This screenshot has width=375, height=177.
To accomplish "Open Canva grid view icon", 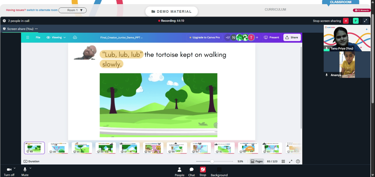I will point(283,162).
